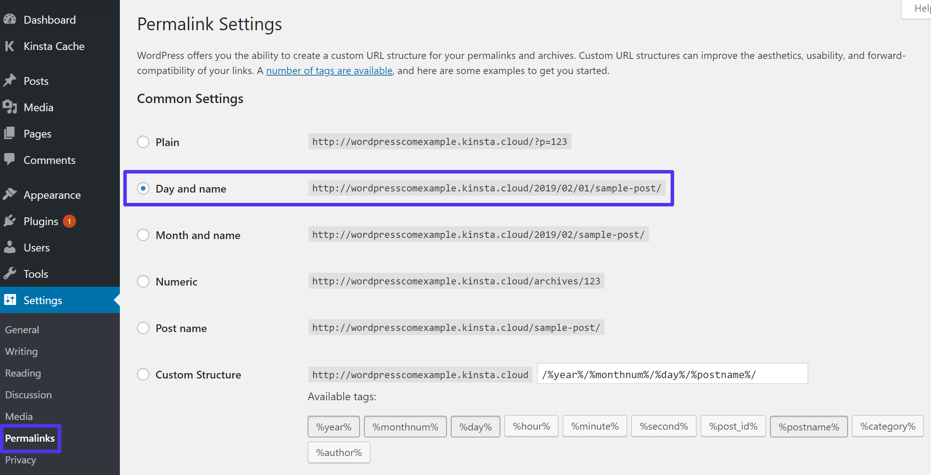
Task: Click the Permalinks settings link
Action: [30, 437]
